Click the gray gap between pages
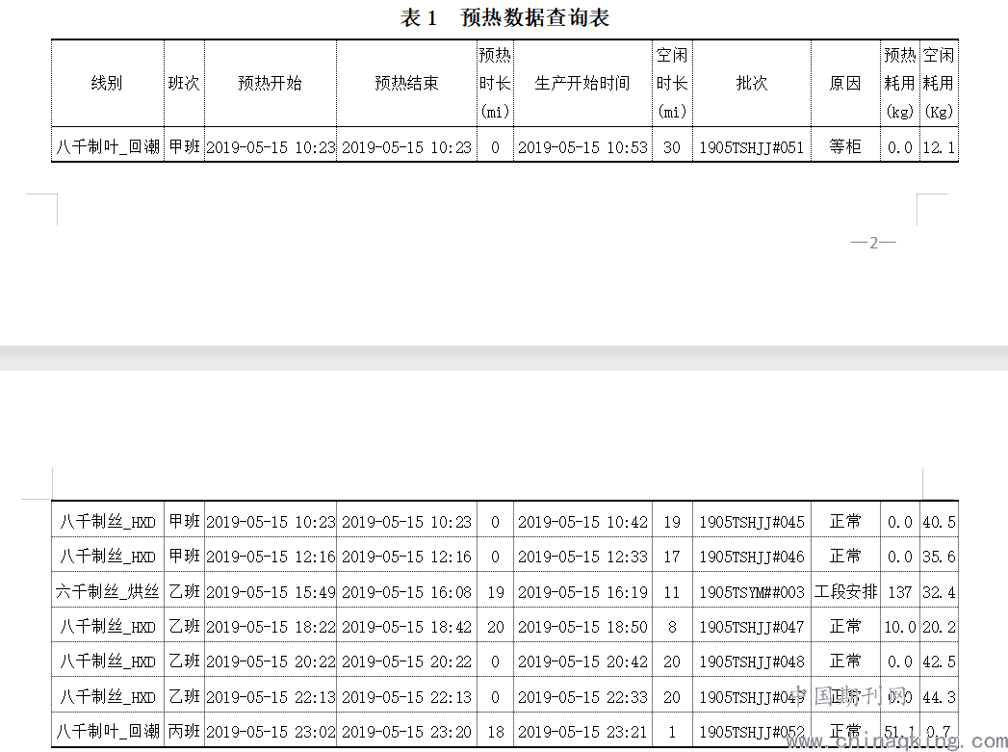This screenshot has width=1008, height=752. point(504,358)
